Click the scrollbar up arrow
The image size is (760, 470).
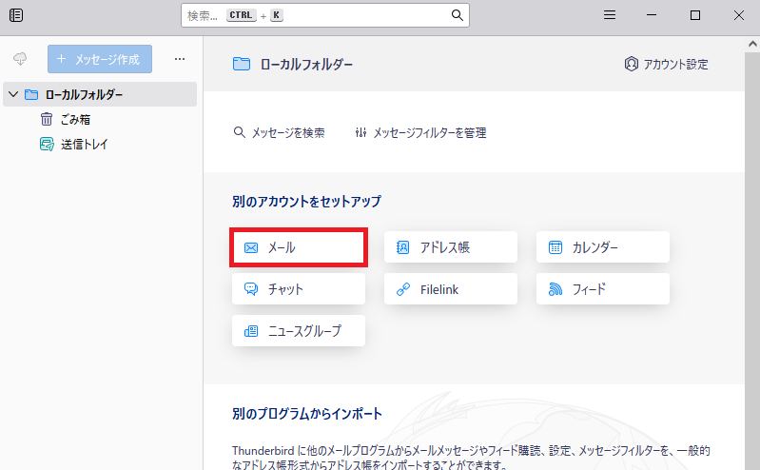coord(752,44)
